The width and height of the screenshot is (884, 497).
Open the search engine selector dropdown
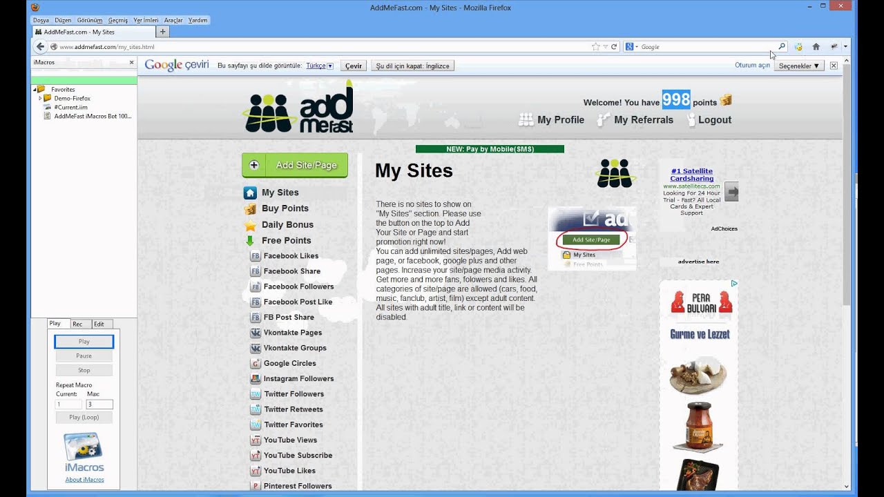click(632, 47)
